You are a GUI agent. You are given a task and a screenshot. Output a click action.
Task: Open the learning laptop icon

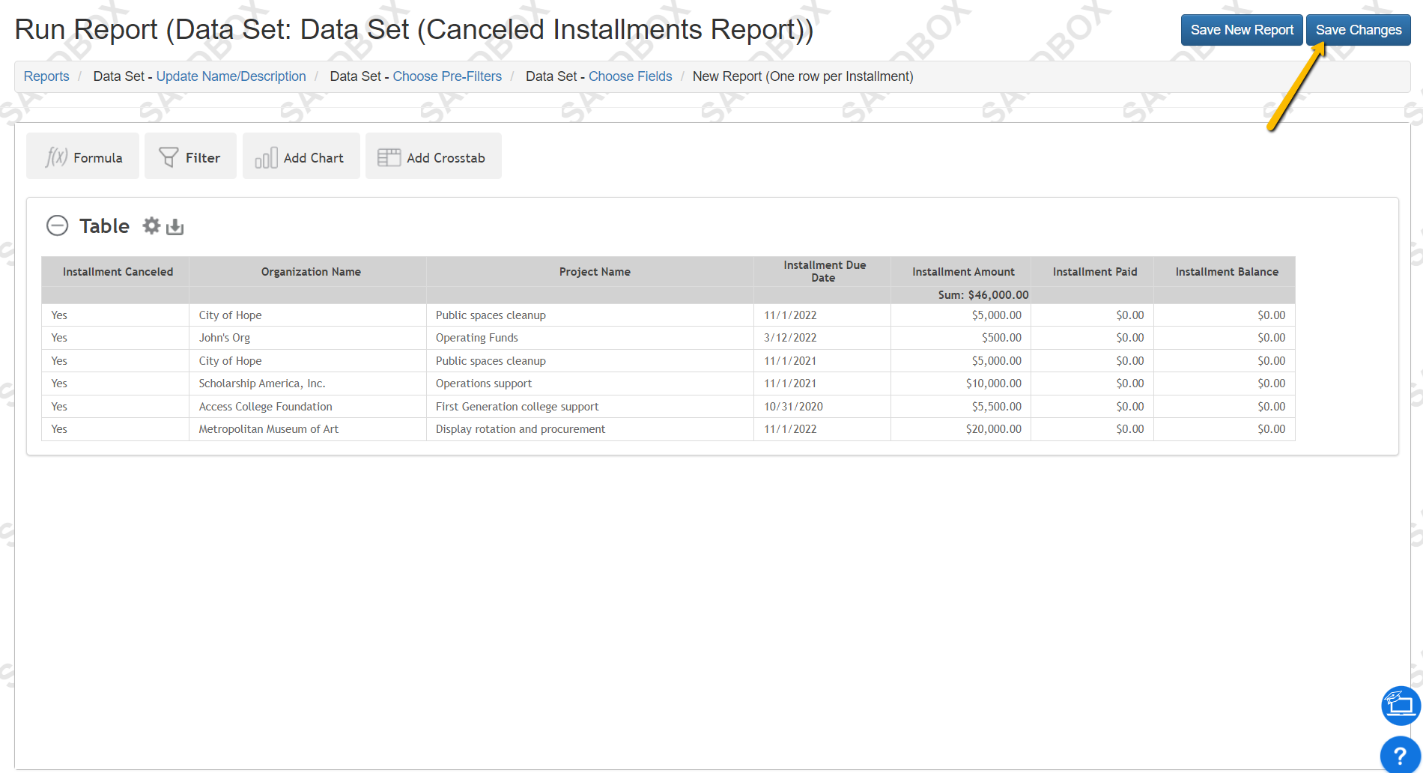coord(1401,706)
